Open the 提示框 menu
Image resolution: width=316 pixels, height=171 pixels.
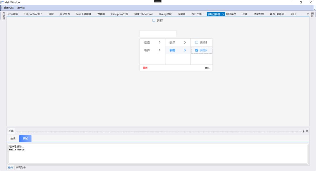tap(21, 8)
